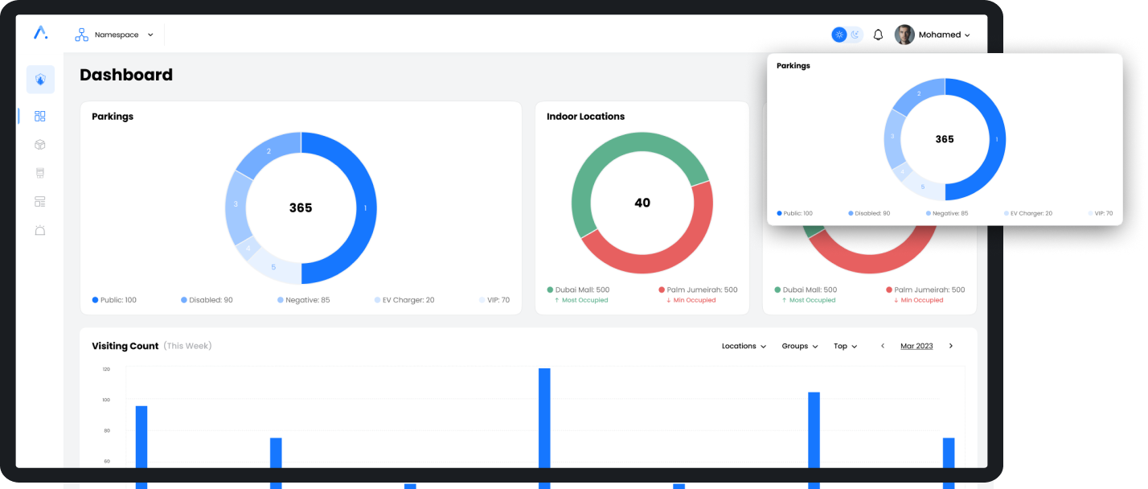Open the Namespace dropdown

tap(124, 35)
